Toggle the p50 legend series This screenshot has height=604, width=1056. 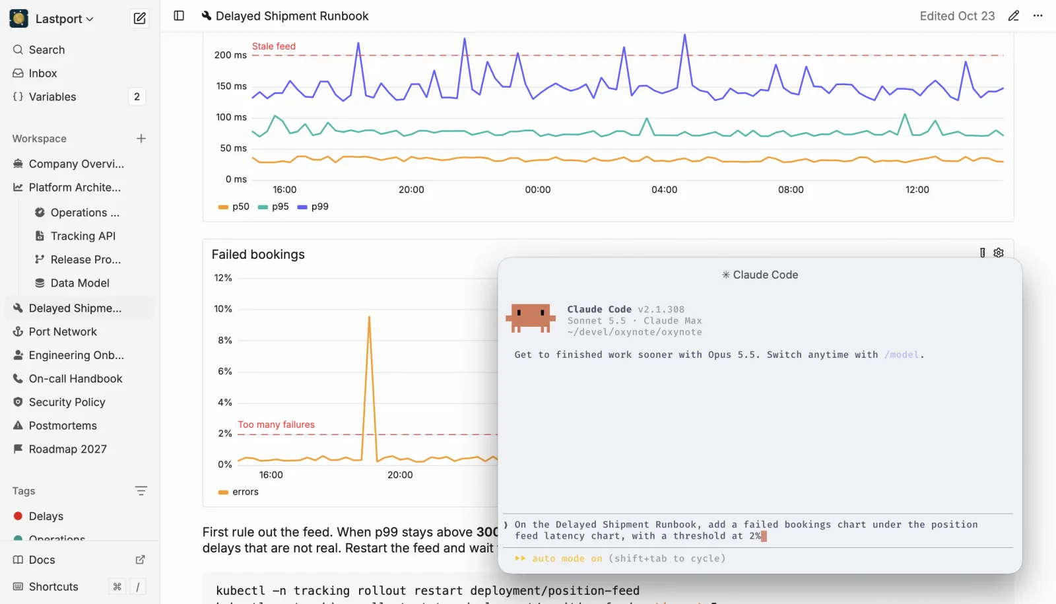coord(234,207)
